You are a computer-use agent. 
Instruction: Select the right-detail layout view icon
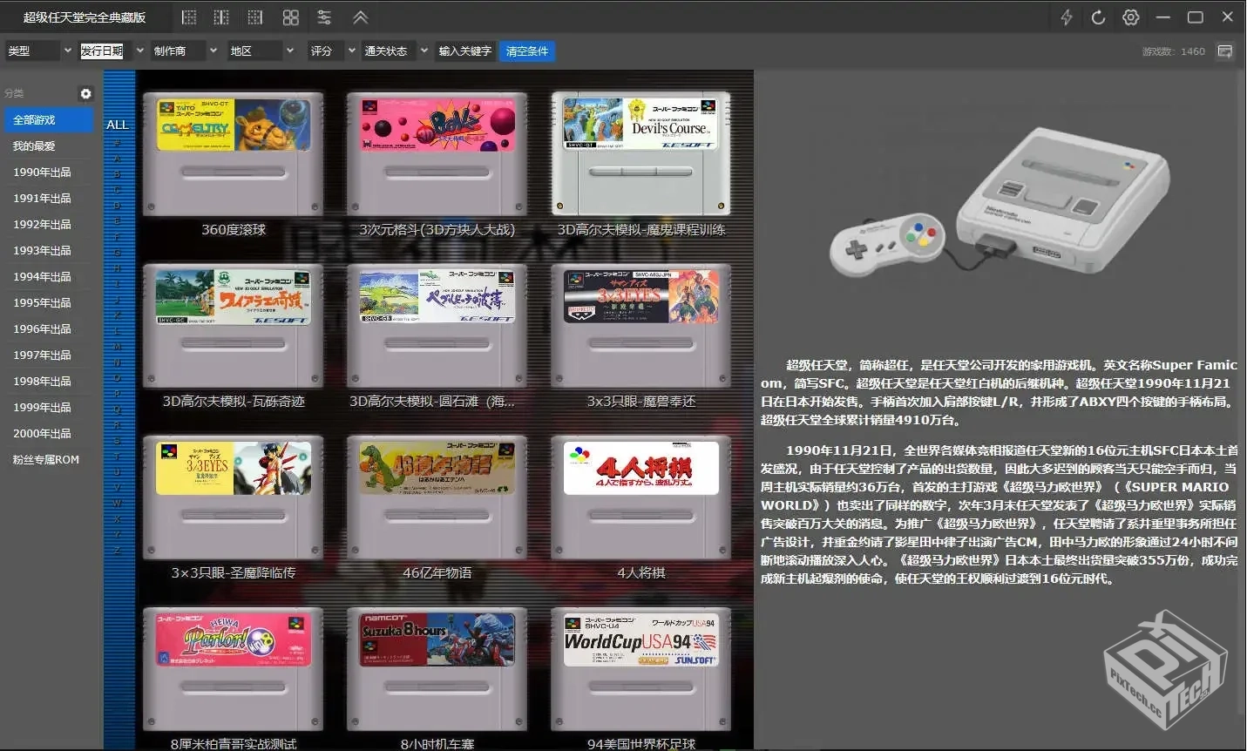tap(254, 17)
